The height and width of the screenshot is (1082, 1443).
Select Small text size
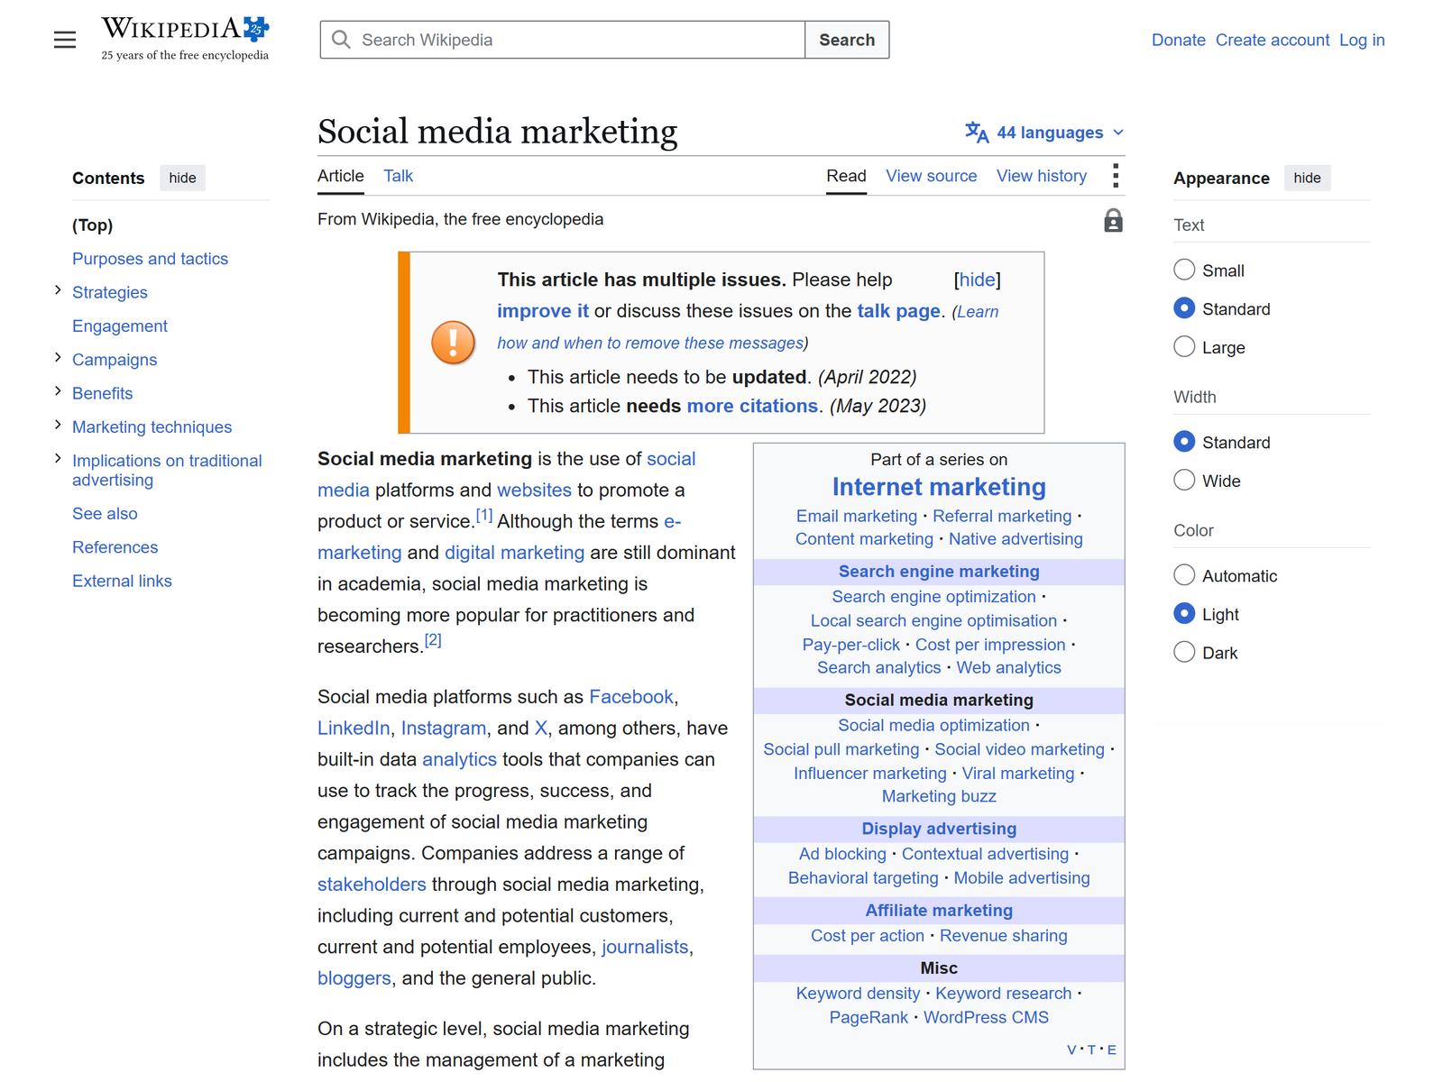click(x=1184, y=270)
